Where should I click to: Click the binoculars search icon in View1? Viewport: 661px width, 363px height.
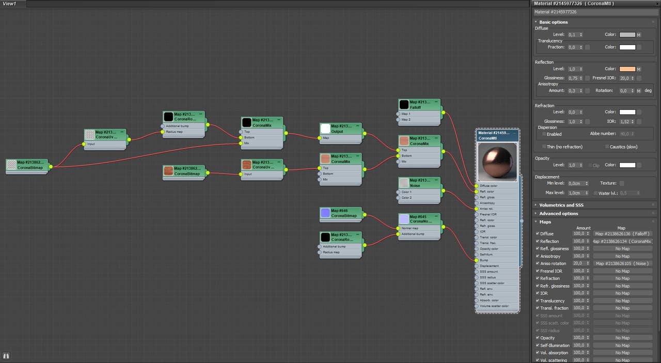[x=6, y=356]
